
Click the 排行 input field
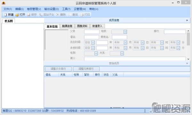click(x=175, y=32)
